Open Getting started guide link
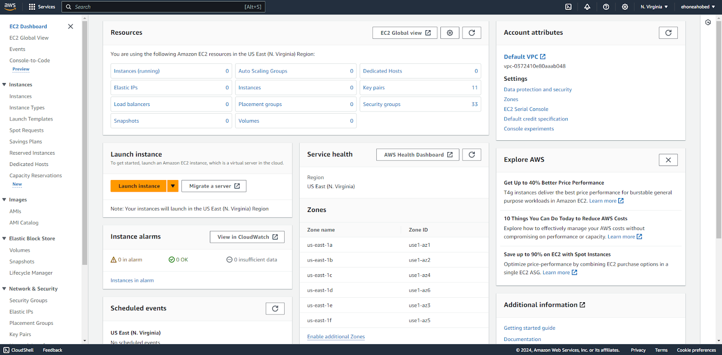The image size is (722, 355). pos(530,328)
